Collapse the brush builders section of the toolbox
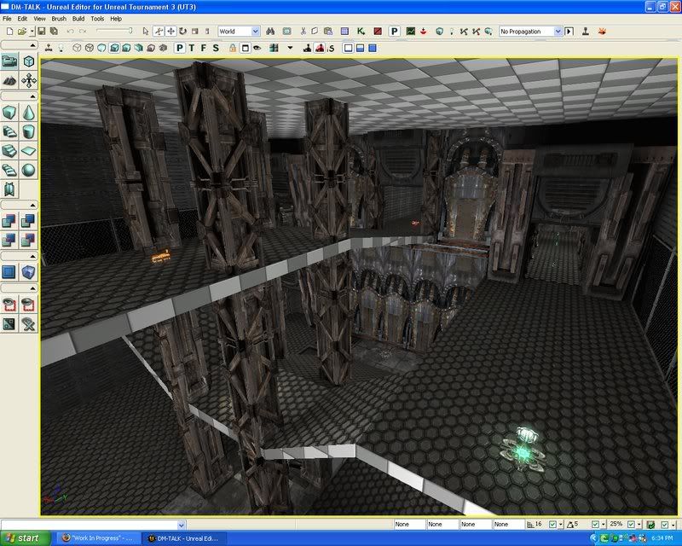682x546 pixels. coord(20,96)
